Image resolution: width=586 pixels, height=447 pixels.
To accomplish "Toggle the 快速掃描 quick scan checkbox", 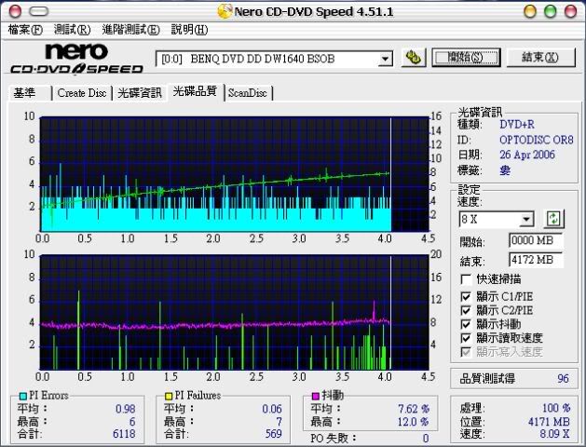I will pos(466,279).
